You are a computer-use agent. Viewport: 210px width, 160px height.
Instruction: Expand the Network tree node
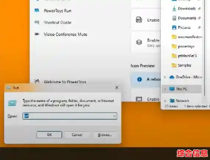(165, 101)
